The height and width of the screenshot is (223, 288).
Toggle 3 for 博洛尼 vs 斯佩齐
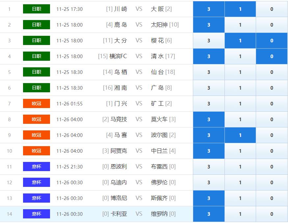pyautogui.click(x=209, y=198)
